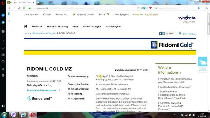Open Düsentabelle für Feldspritzgeräte link

[x=172, y=95]
